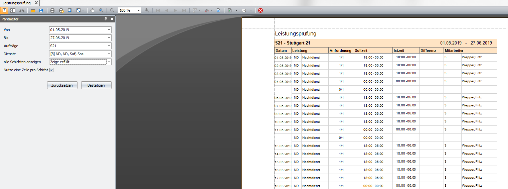Select the hand pan tool
The width and height of the screenshot is (508, 189).
[93, 10]
